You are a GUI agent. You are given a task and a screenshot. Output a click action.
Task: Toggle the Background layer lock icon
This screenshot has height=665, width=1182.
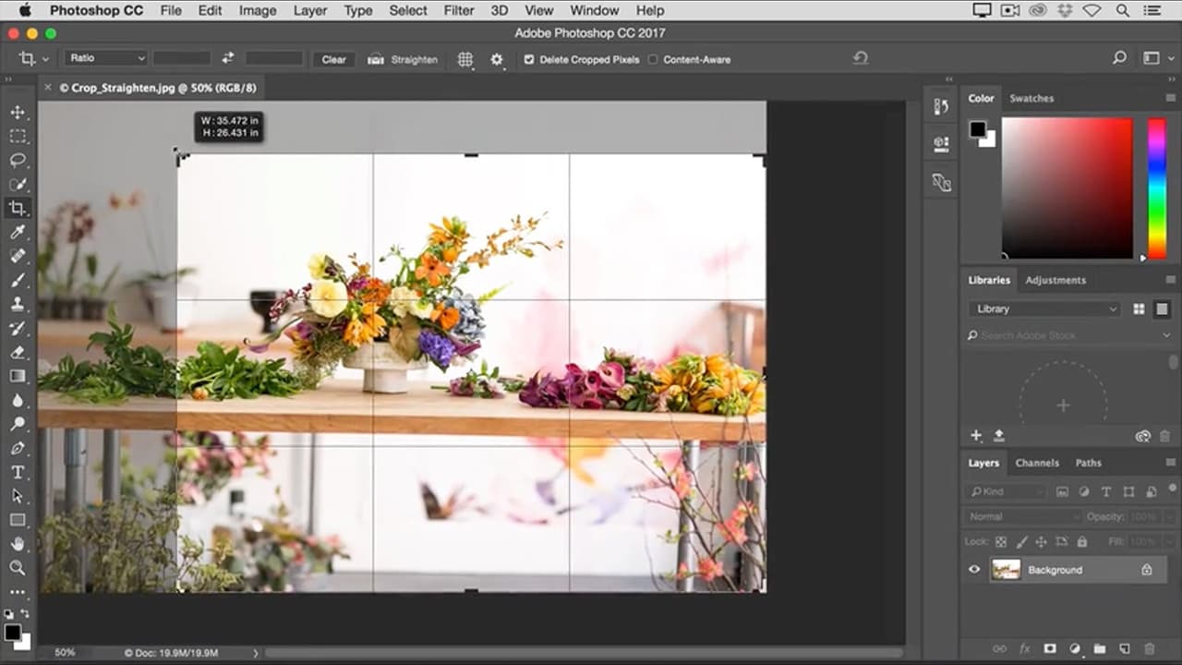tap(1146, 570)
